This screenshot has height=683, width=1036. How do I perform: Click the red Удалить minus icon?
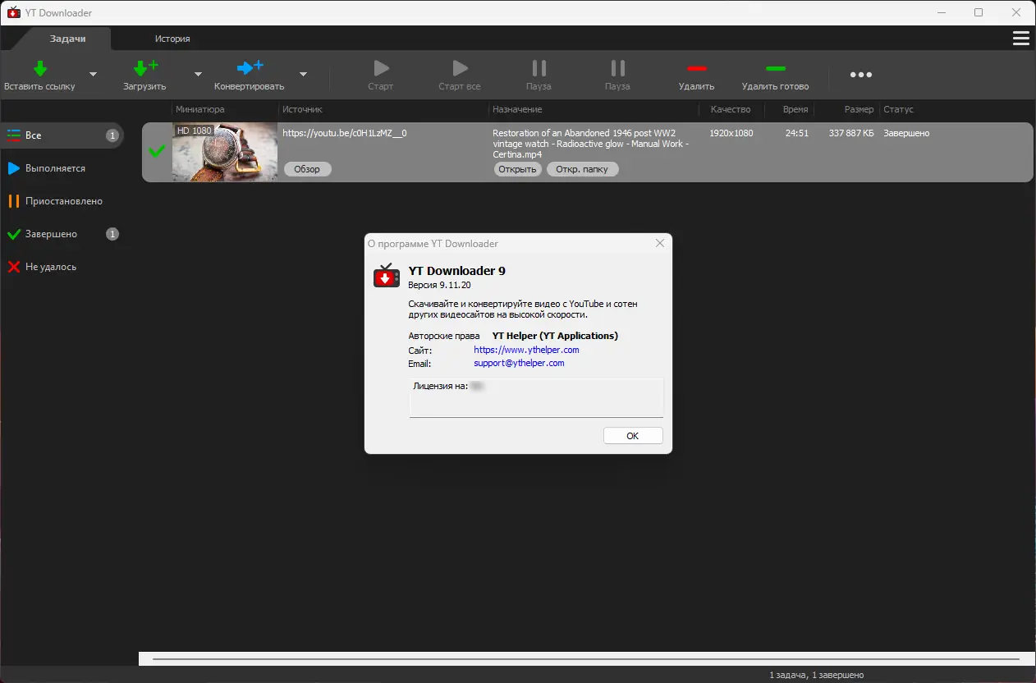pos(697,68)
